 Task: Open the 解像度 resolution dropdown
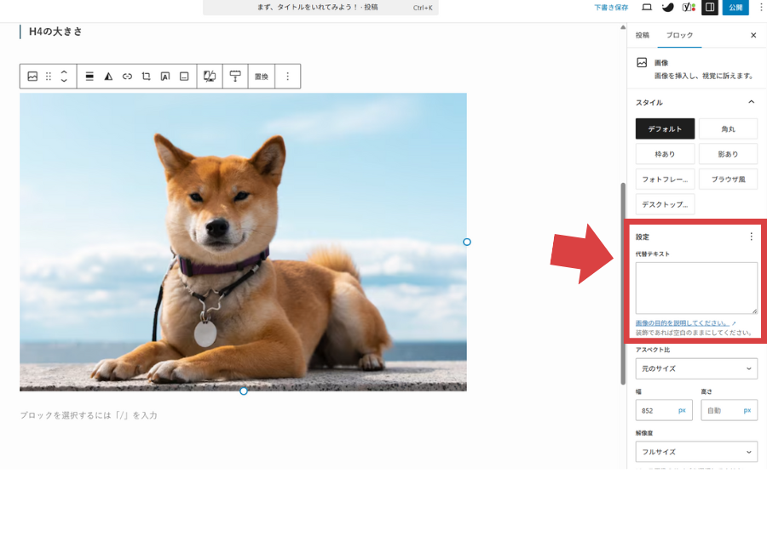[x=696, y=451]
